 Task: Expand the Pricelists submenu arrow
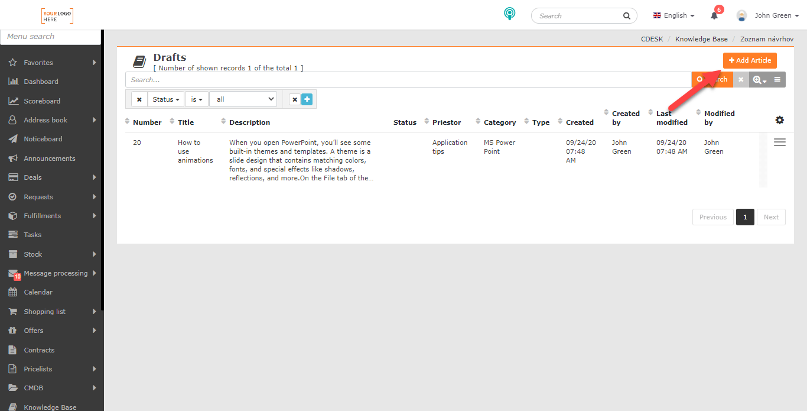95,369
